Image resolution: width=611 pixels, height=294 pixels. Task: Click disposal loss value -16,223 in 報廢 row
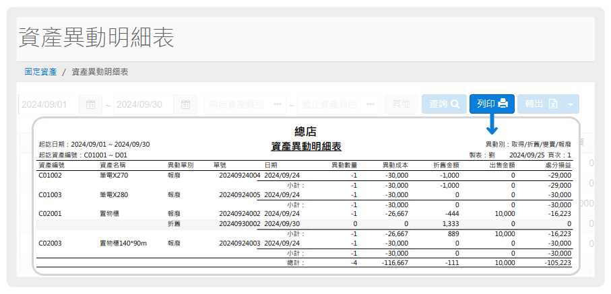coord(560,214)
